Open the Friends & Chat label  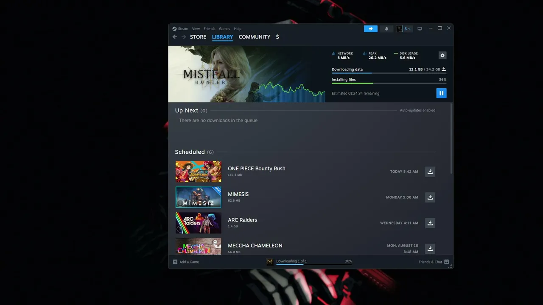pos(430,262)
